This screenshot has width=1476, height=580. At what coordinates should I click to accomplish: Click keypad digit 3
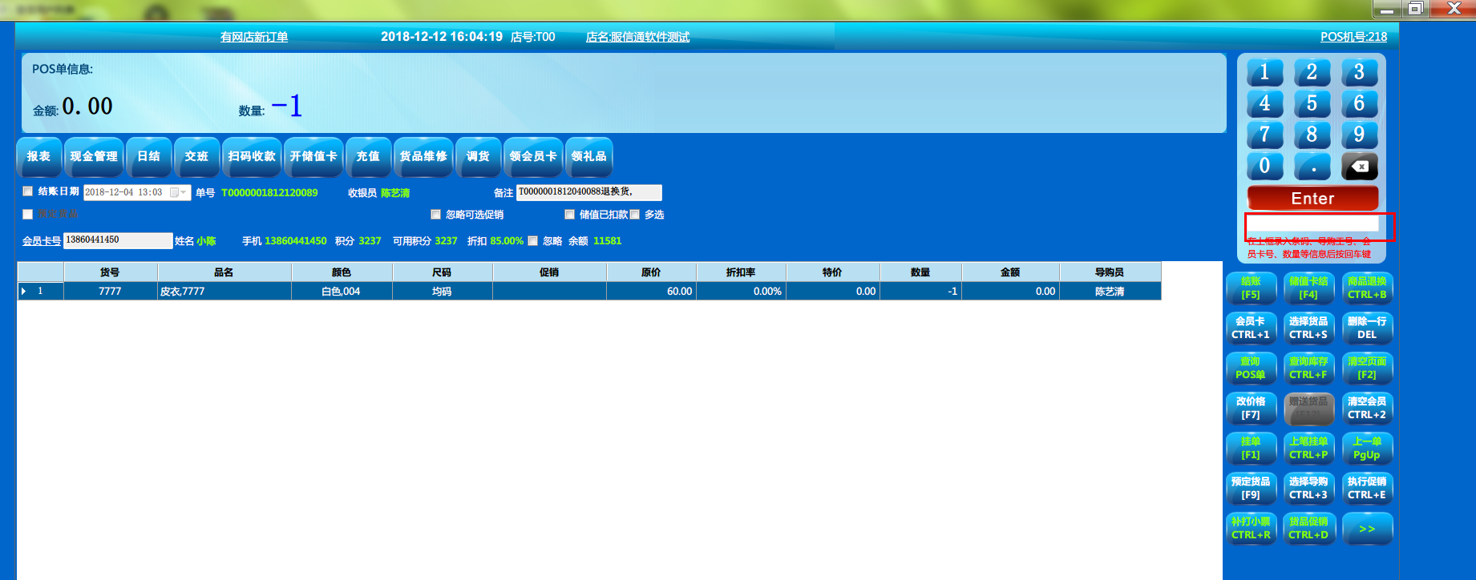(x=1359, y=72)
